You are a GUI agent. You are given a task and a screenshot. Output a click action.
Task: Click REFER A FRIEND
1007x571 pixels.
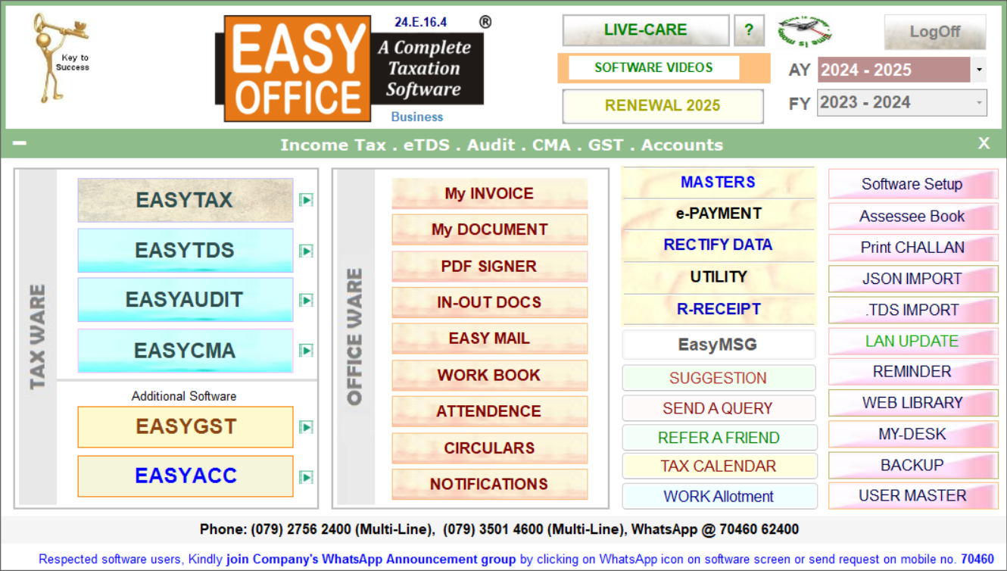point(719,438)
